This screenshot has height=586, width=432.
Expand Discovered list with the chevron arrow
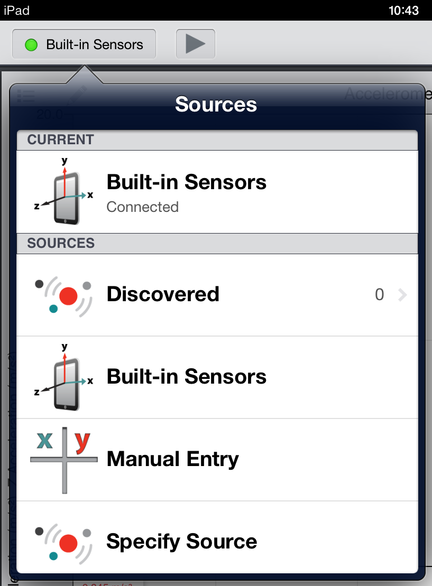402,295
